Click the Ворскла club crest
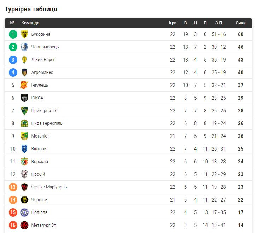This screenshot has width=256, height=233. coord(24,162)
